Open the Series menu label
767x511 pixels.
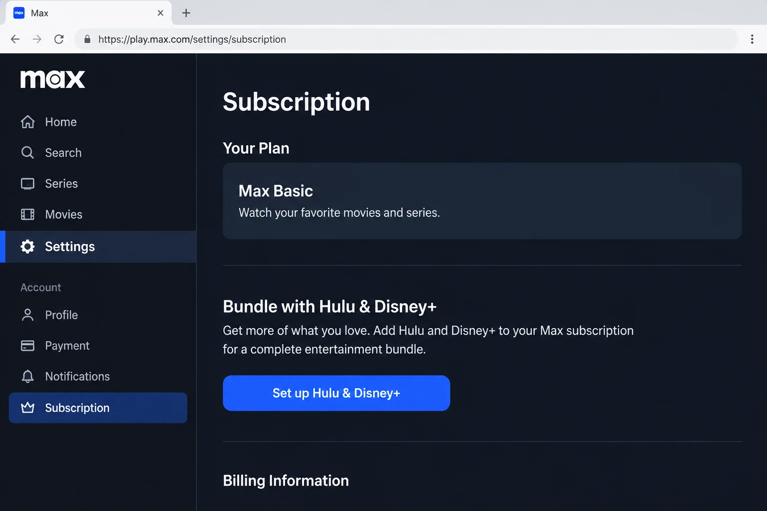(61, 184)
